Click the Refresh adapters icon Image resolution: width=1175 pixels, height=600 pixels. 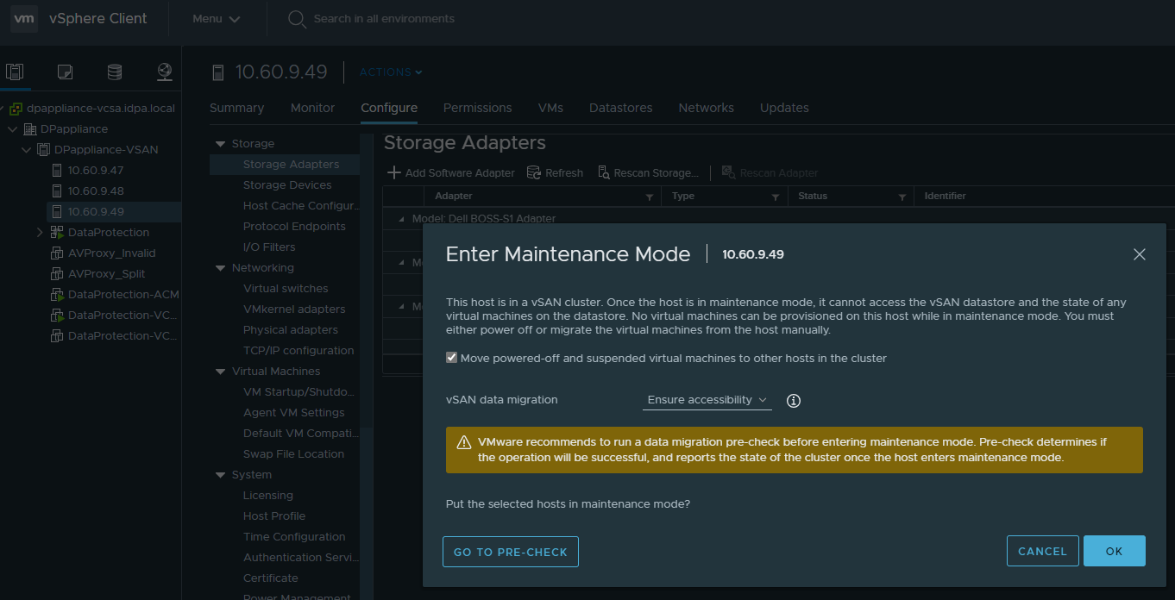pos(535,172)
